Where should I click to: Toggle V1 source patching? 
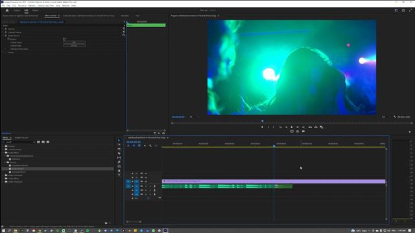click(x=128, y=181)
